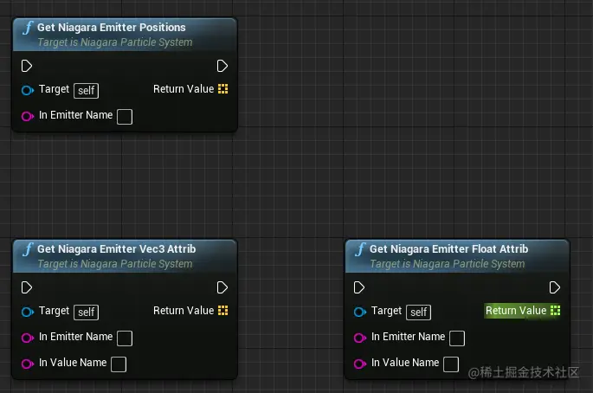Viewport: 593px width, 393px height.
Task: Select Get Niagara Emitter Vec3 Attrib node title
Action: tap(117, 249)
